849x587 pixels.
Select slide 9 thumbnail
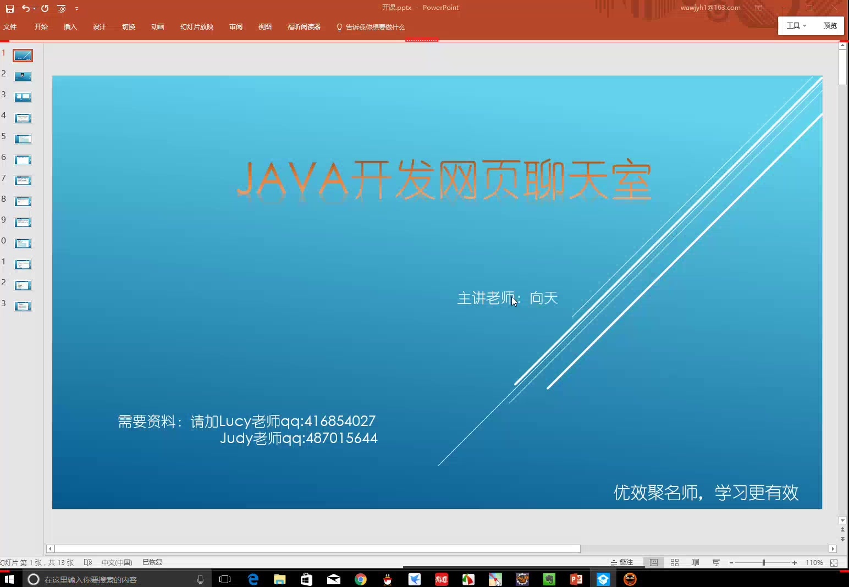pyautogui.click(x=23, y=223)
